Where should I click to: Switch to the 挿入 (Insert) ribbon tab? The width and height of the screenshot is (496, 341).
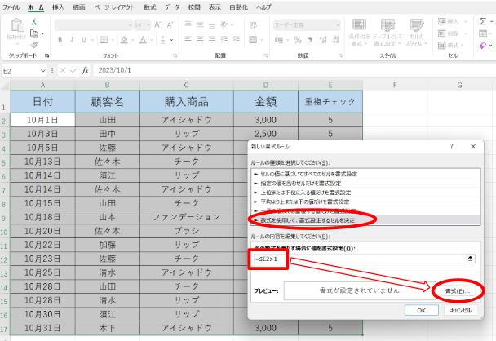point(58,7)
